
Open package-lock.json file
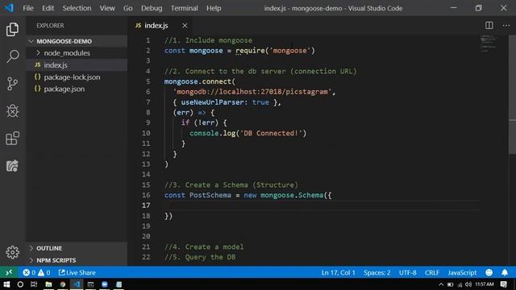[x=77, y=77]
